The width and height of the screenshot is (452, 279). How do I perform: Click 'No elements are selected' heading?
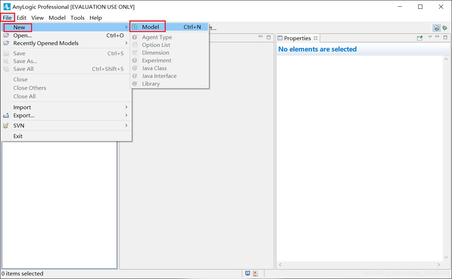pos(317,49)
